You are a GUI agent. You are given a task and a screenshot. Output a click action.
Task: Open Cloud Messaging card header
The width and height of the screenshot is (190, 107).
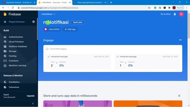pos(56,49)
